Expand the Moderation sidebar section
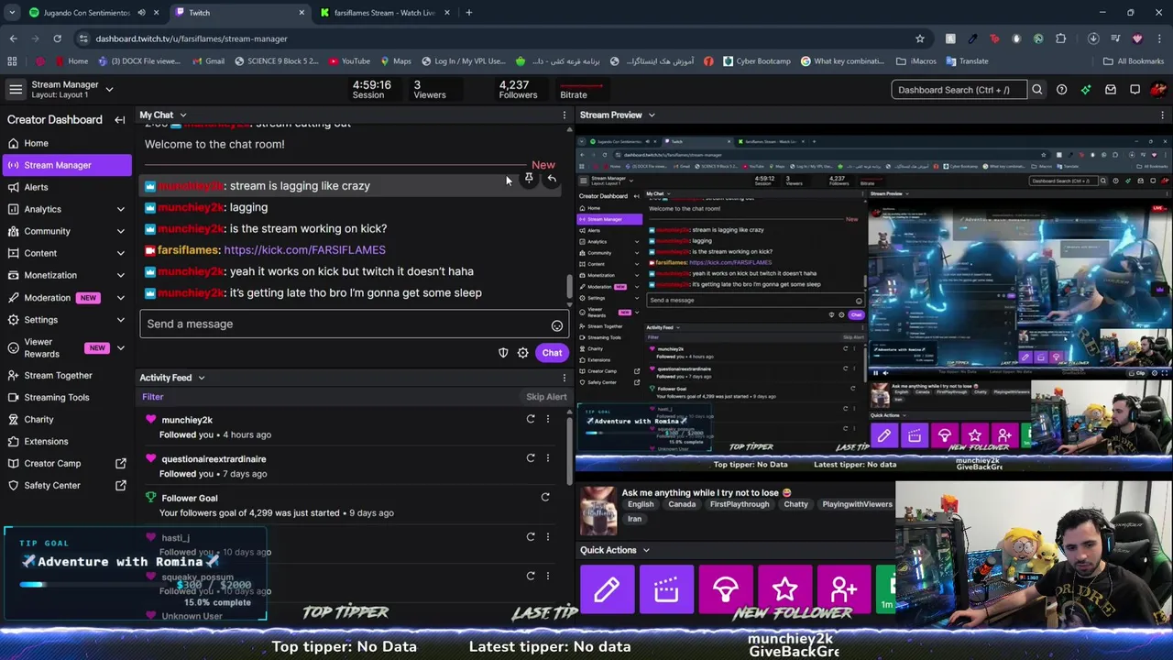The width and height of the screenshot is (1173, 660). (x=120, y=298)
